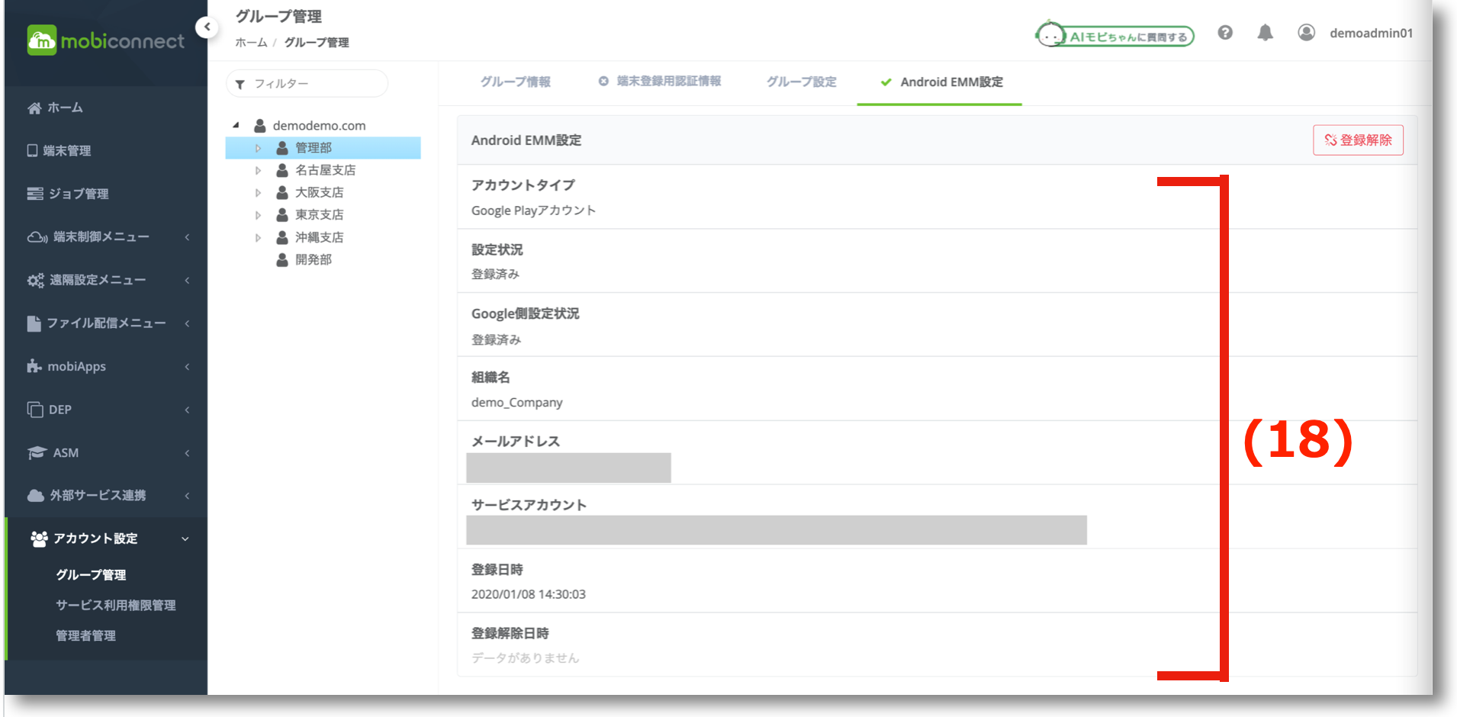Screen dimensions: 1457x717
Task: Collapse the sidebar with the arrow button
Action: [207, 27]
